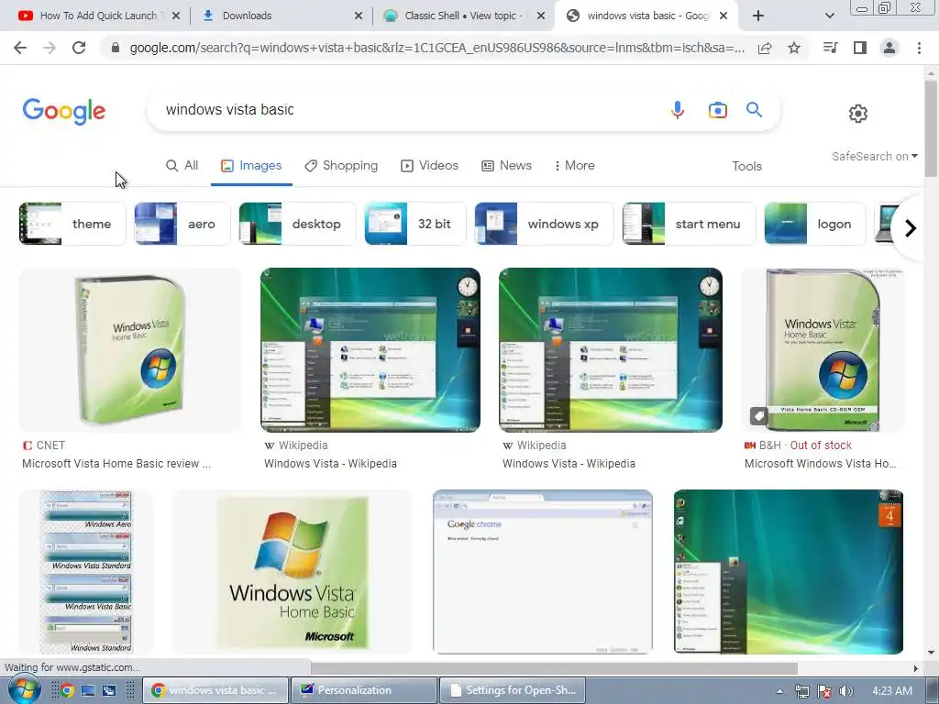This screenshot has height=704, width=939.
Task: Open the media control queue icon
Action: tap(830, 48)
